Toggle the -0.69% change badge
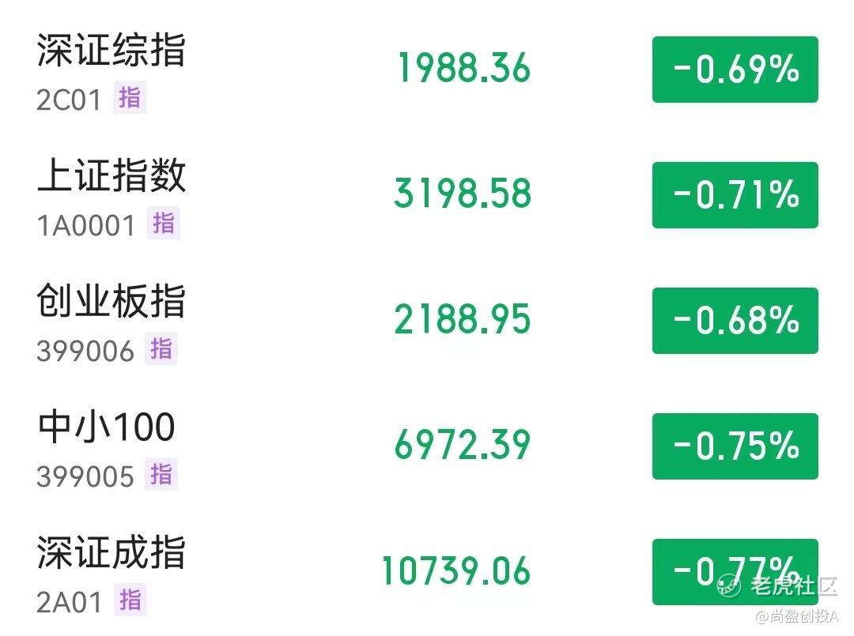Viewport: 854px width, 636px height. click(x=735, y=70)
